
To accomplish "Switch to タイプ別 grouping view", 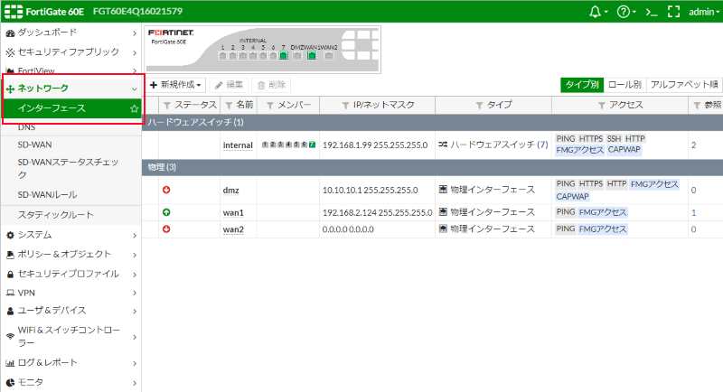I will tap(582, 84).
